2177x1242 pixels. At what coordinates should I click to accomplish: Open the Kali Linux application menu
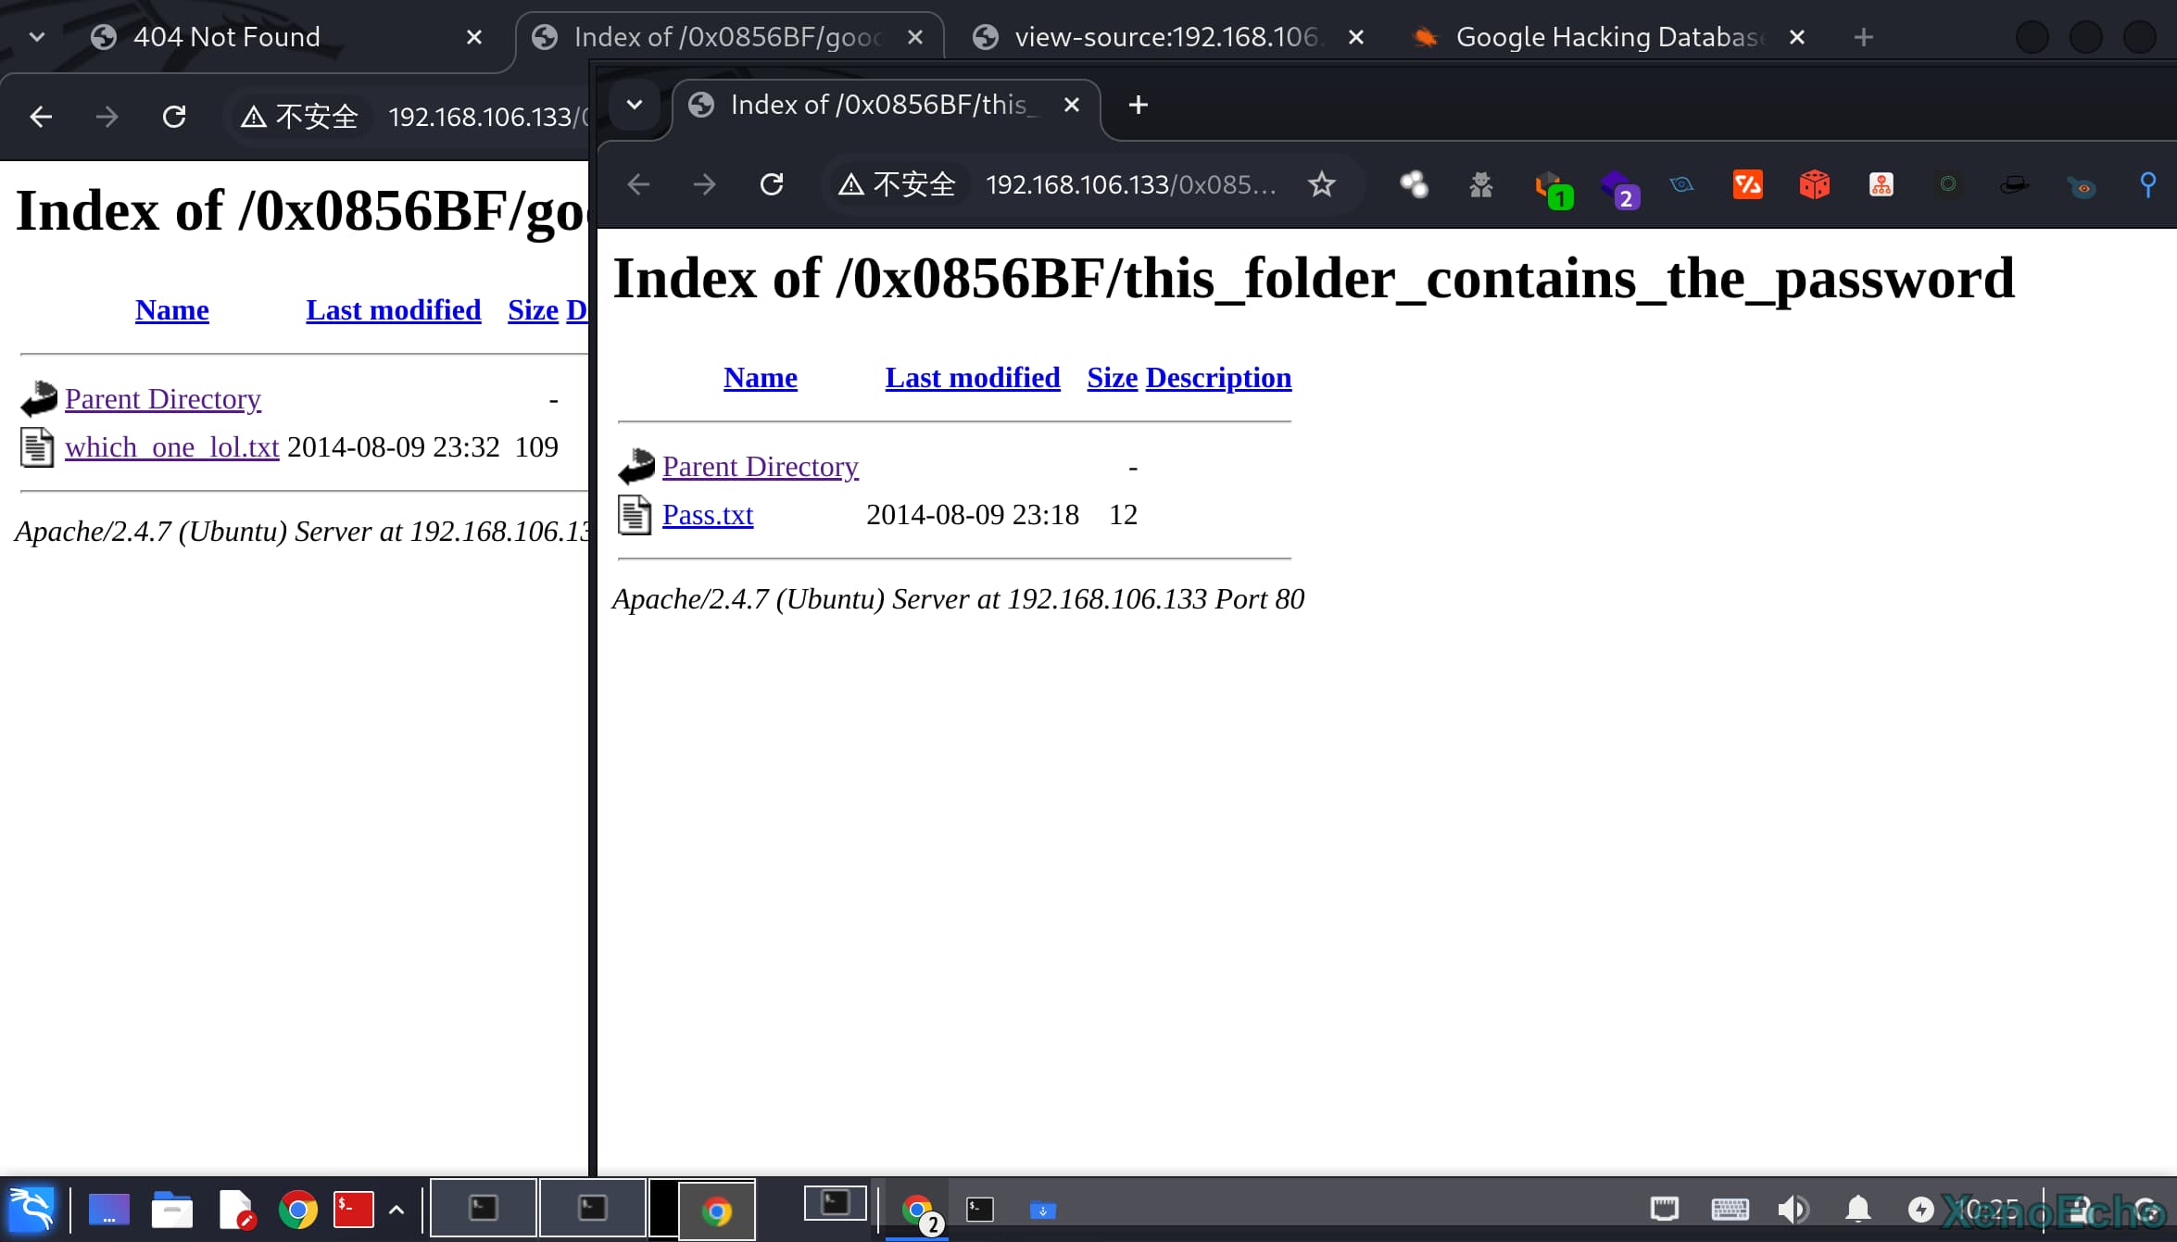pyautogui.click(x=31, y=1209)
